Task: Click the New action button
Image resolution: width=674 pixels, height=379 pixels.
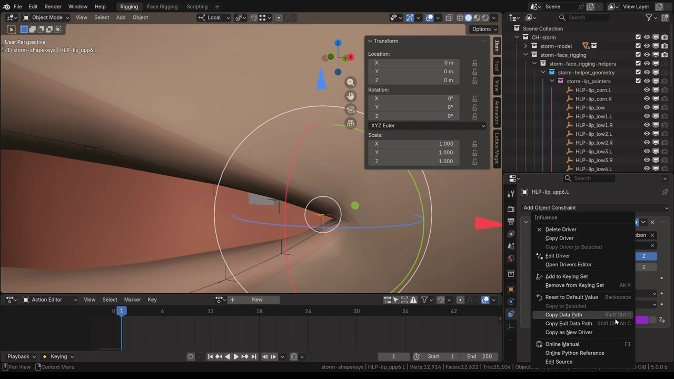Action: click(x=257, y=300)
